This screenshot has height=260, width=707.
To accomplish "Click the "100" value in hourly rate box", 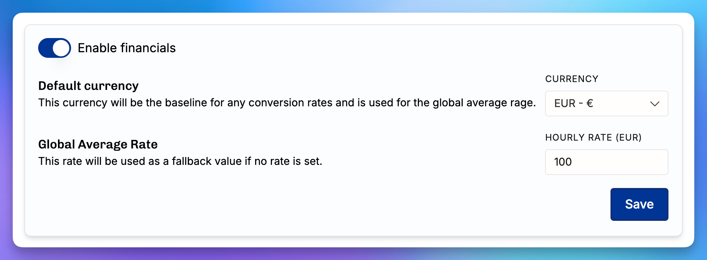I will click(563, 162).
